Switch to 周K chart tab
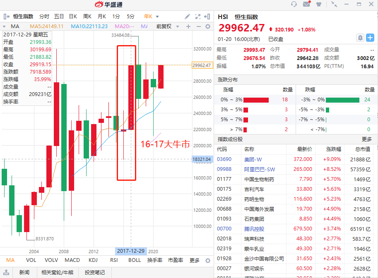The image size is (378, 278). pos(87,17)
